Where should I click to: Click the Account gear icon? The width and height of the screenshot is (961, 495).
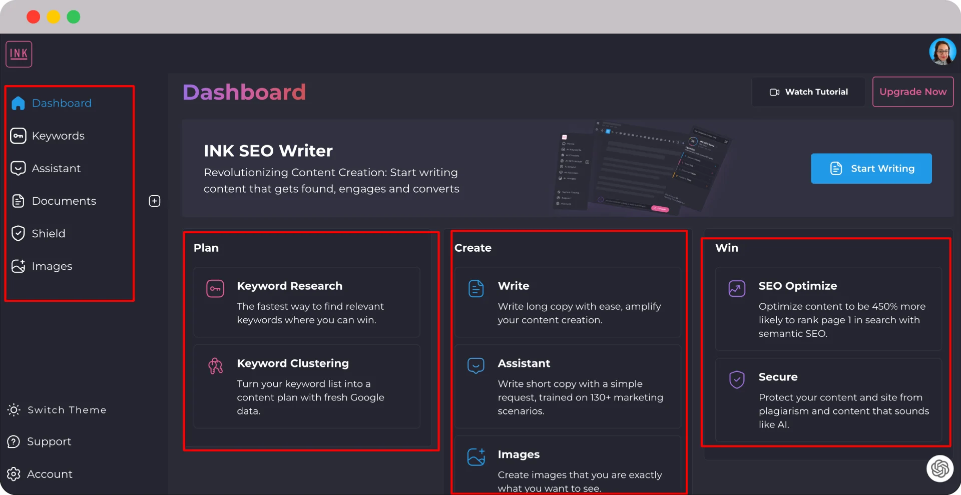point(14,474)
